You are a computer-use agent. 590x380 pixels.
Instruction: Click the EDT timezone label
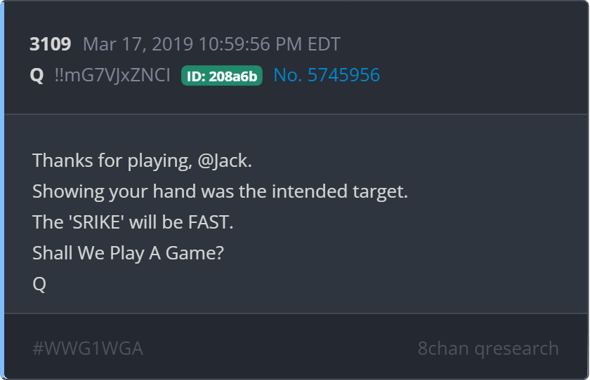pos(324,44)
